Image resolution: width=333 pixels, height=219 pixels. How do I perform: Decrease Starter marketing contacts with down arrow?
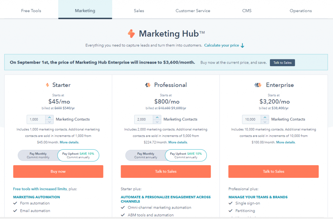(x=49, y=122)
